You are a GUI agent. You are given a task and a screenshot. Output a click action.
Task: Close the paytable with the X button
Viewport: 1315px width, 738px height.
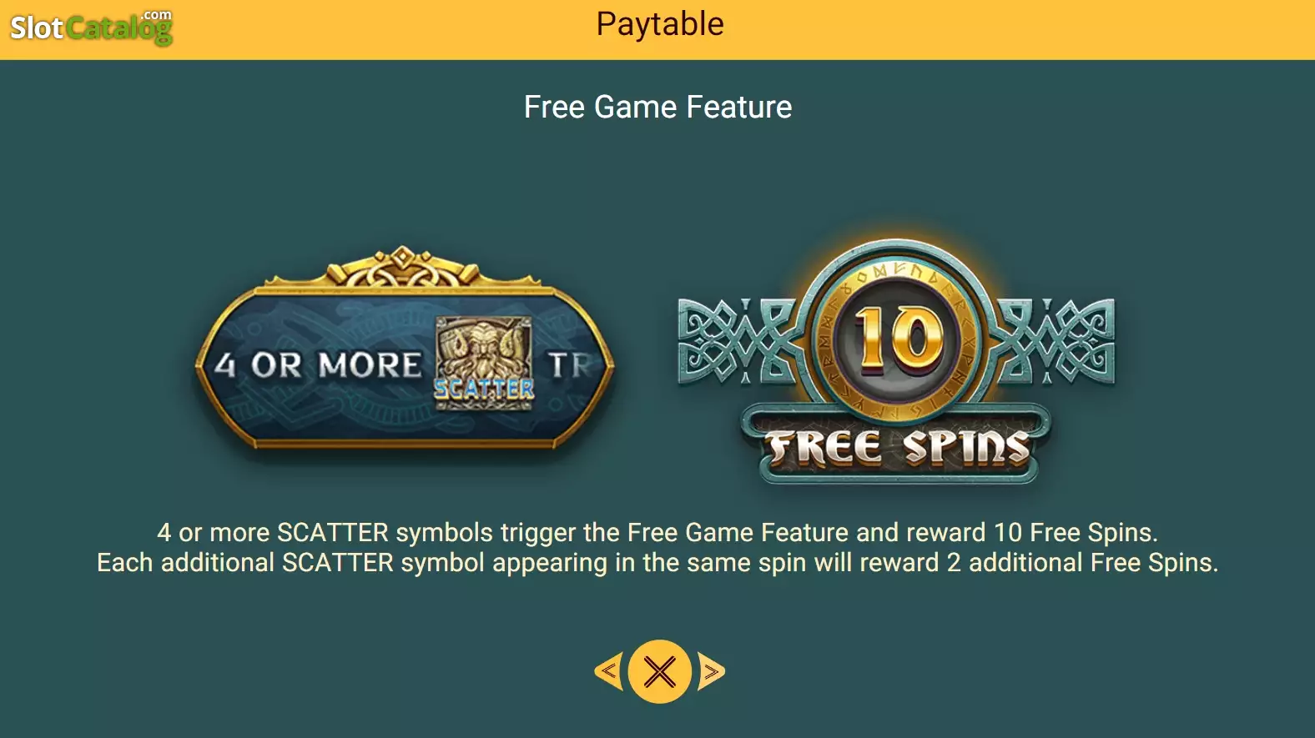660,671
